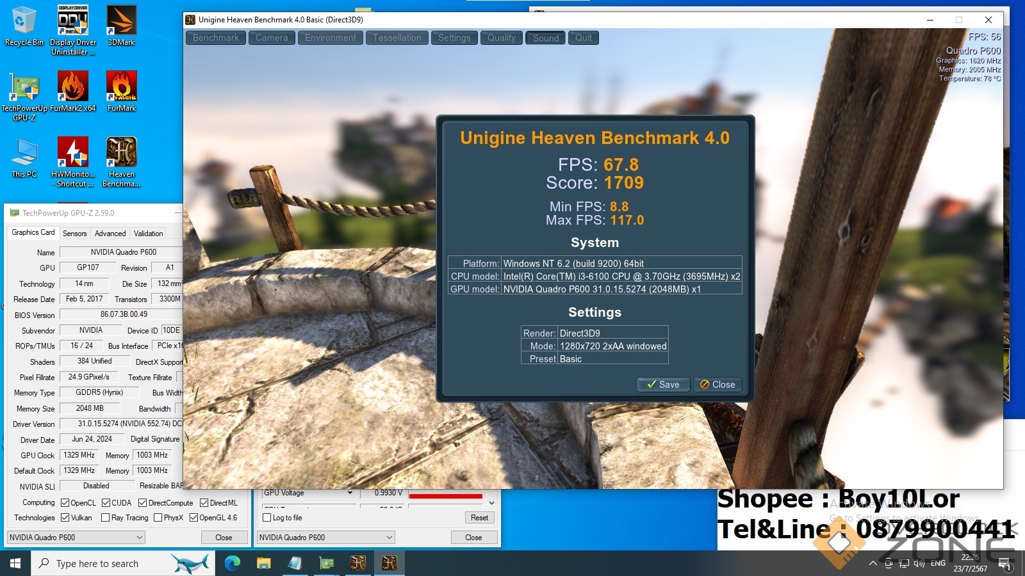Switch to GPU-Z in the taskbar
The width and height of the screenshot is (1025, 576).
[327, 563]
